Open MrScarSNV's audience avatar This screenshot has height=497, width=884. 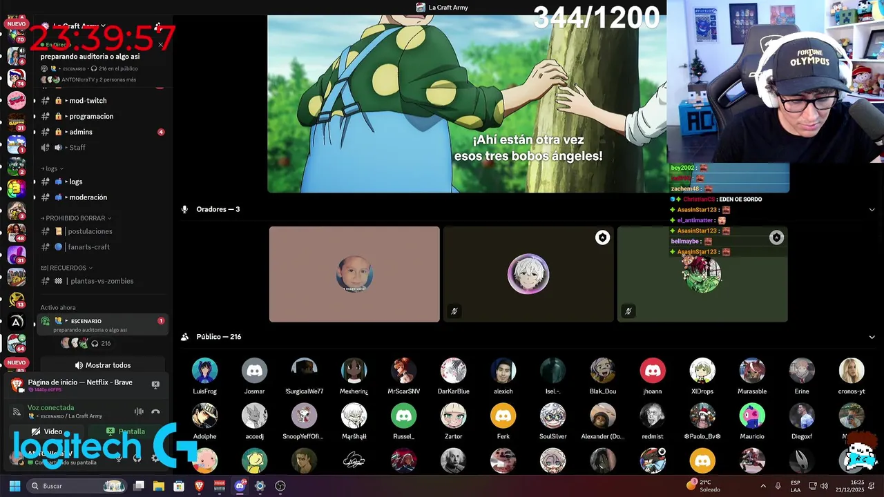(x=403, y=371)
